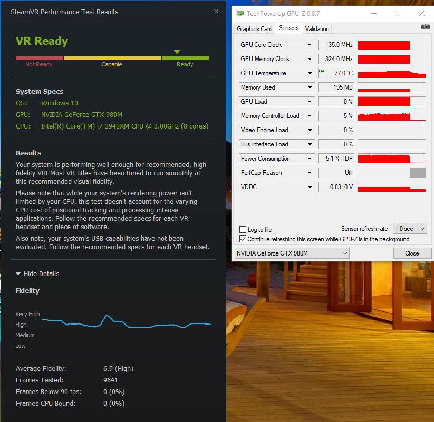Click the GPU Temperature history graph
The image size is (434, 422).
click(x=391, y=73)
